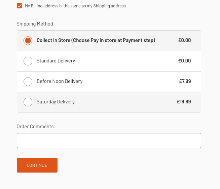220x189 pixels.
Task: Click the 'Standard Delivery' option label
Action: [x=56, y=61]
